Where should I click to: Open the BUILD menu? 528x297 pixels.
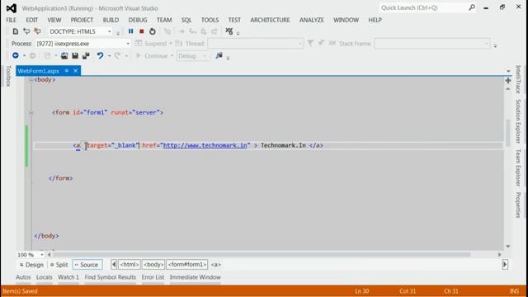coord(111,20)
